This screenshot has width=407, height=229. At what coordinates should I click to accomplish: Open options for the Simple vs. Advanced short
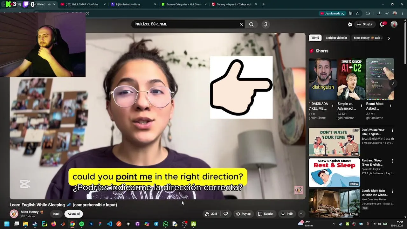362,105
